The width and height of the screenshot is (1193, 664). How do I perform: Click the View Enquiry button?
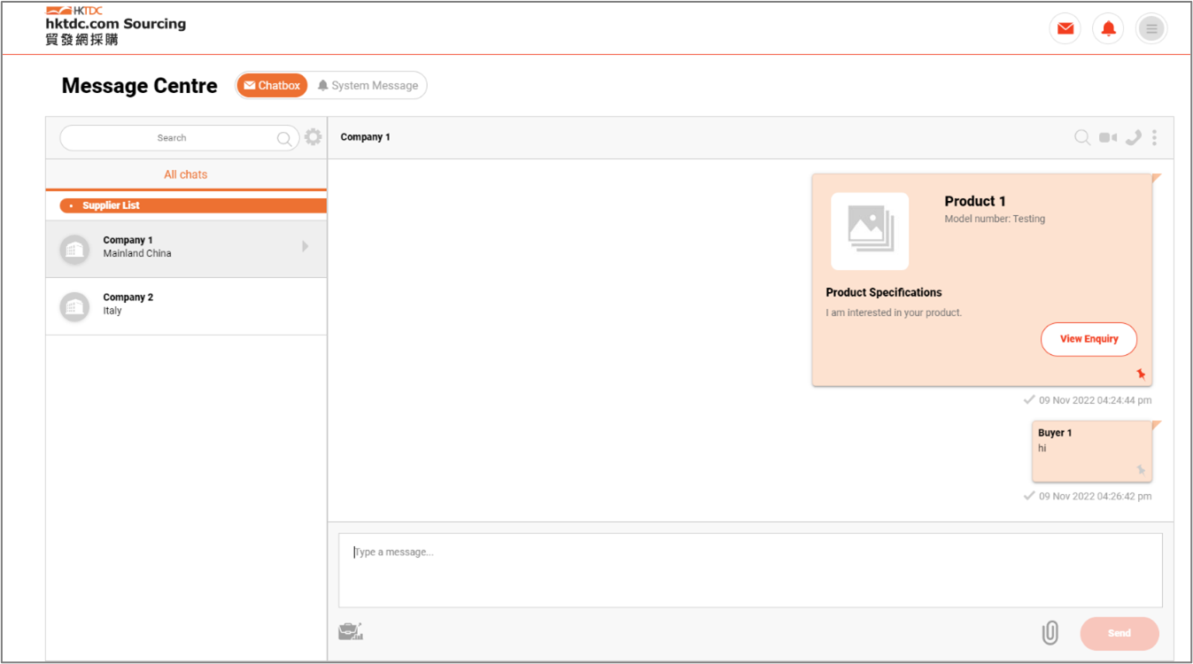(1088, 339)
